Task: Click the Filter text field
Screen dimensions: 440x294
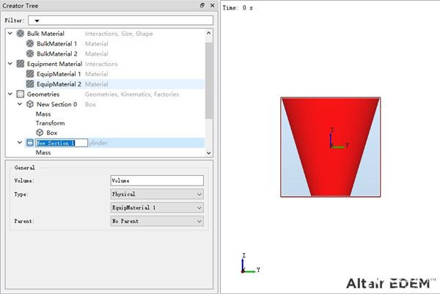Action: click(121, 21)
